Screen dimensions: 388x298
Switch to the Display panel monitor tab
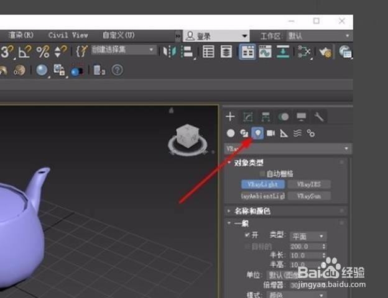pyautogui.click(x=301, y=117)
